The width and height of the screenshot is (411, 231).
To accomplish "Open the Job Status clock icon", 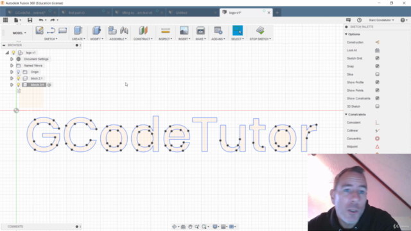I will tap(359, 20).
